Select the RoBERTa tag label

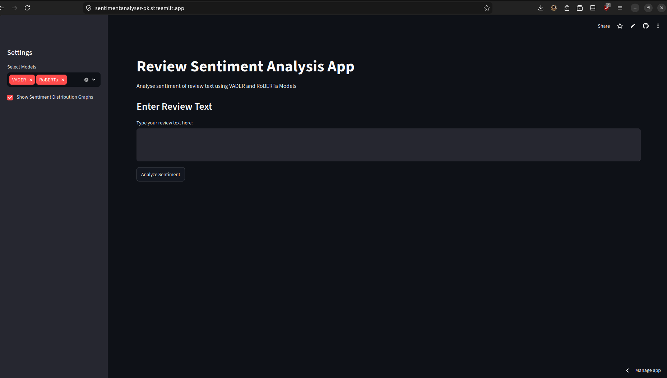tap(48, 80)
